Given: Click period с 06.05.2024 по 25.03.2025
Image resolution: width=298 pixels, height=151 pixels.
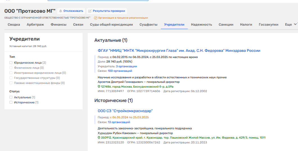Looking at the screenshot, I should (129, 117).
